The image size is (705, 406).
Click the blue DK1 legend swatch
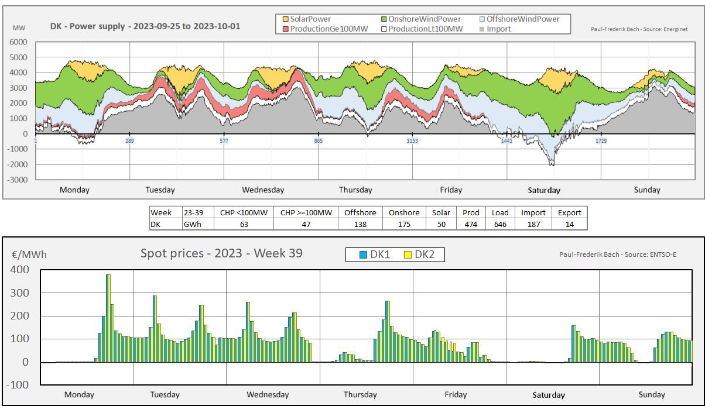point(364,254)
